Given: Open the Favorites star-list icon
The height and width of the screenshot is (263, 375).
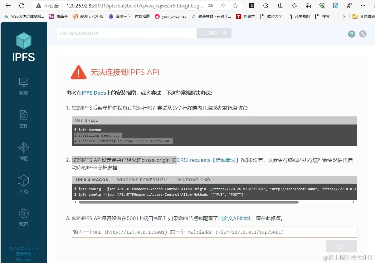Looking at the screenshot, I should pos(295,6).
